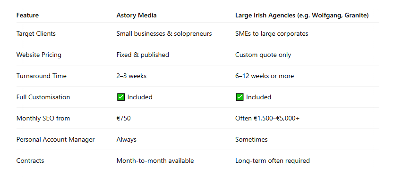This screenshot has height=192, width=402.
Task: Select the Often €1,500–€5,000+ cell
Action: [267, 119]
